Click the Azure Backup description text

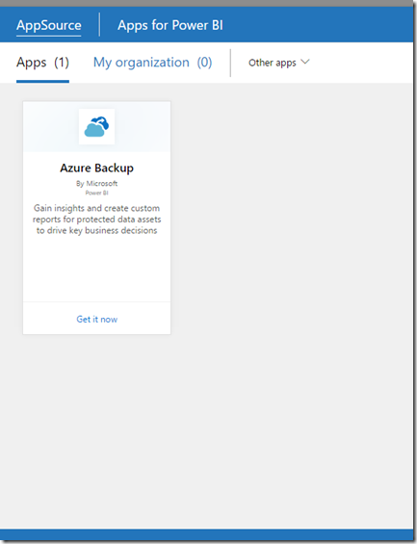coord(97,220)
